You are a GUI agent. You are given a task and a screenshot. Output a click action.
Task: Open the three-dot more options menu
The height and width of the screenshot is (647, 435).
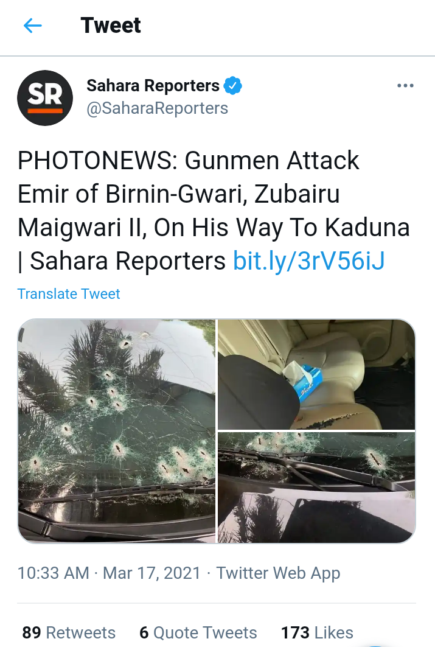[x=405, y=85]
